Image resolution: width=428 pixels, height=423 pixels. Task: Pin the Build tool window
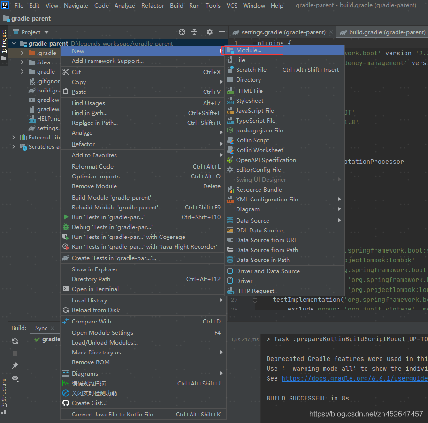tap(15, 365)
